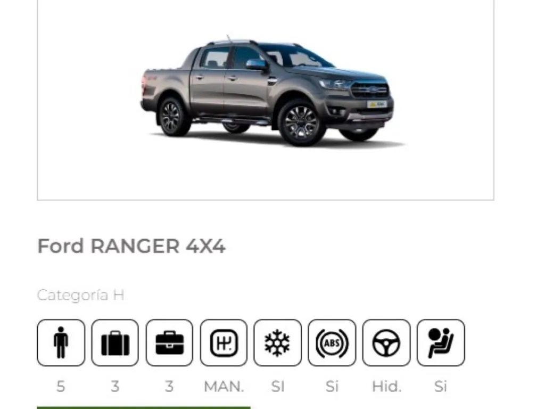Viewport: 545px width, 409px height.
Task: Select the large suitcase luggage icon
Action: (115, 342)
